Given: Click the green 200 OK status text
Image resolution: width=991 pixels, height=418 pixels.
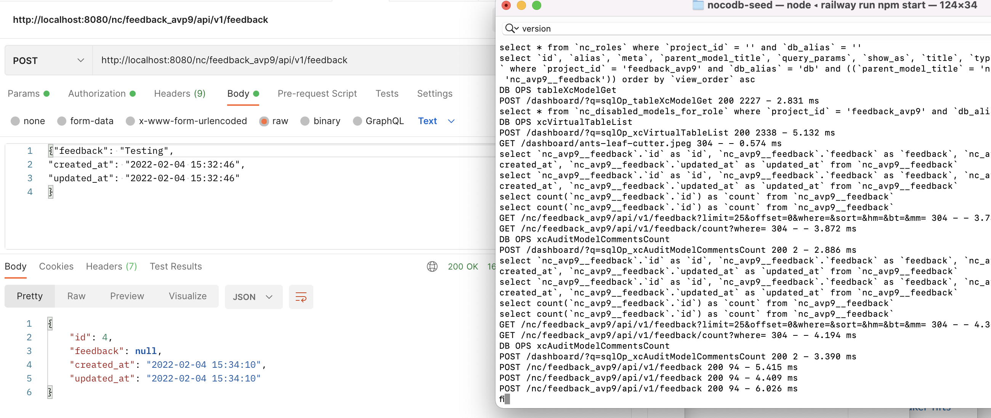Looking at the screenshot, I should (463, 266).
